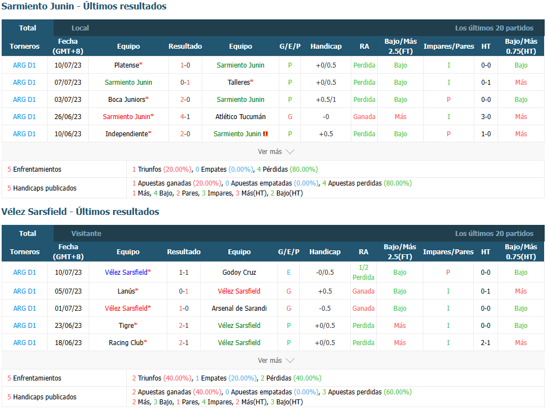Open ARG D1 link in Independiente row
Viewport: 548px width, 411px height.
pyautogui.click(x=24, y=133)
